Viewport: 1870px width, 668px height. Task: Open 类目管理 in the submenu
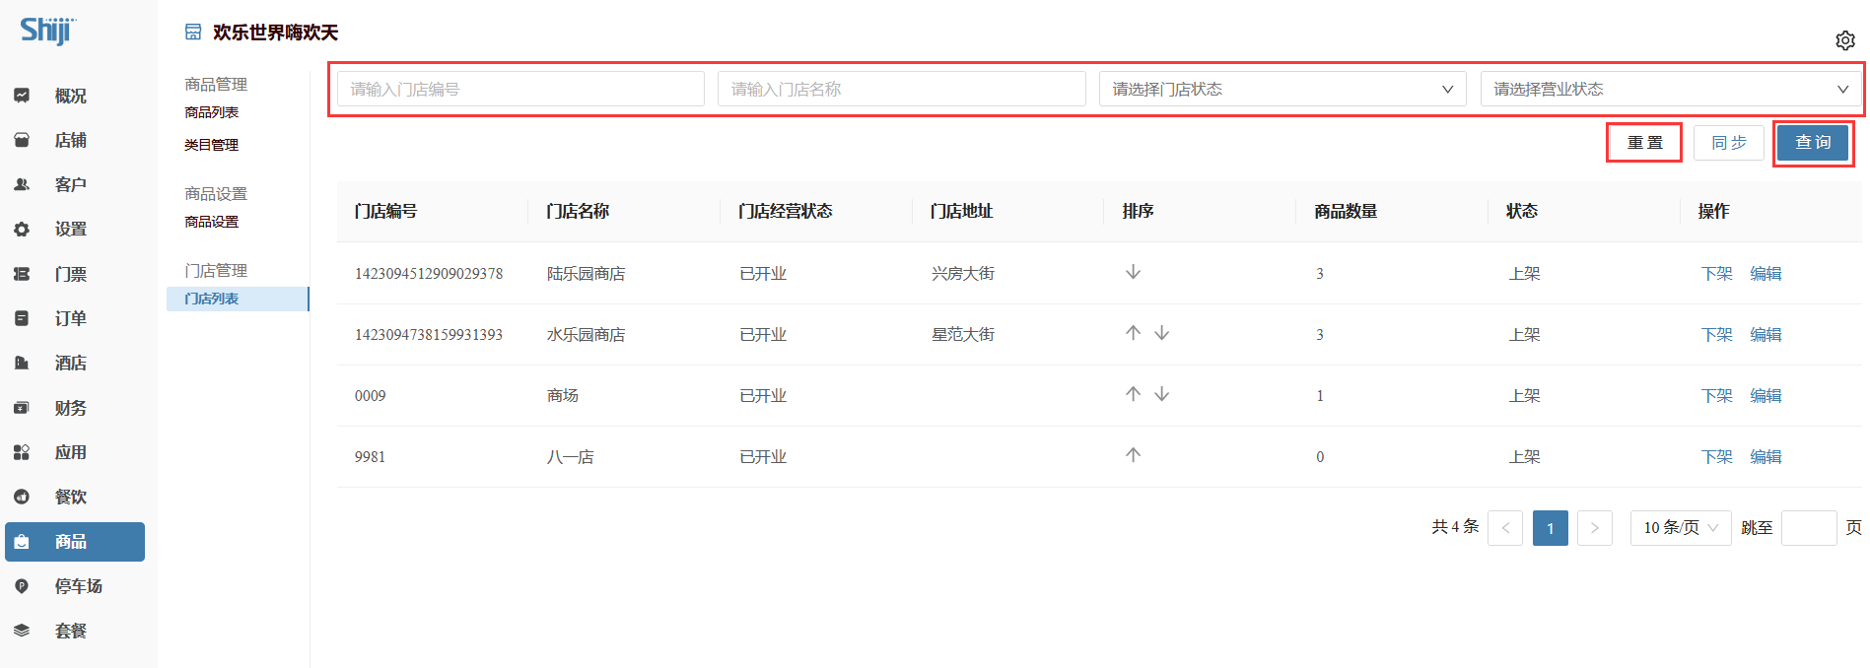(x=212, y=145)
